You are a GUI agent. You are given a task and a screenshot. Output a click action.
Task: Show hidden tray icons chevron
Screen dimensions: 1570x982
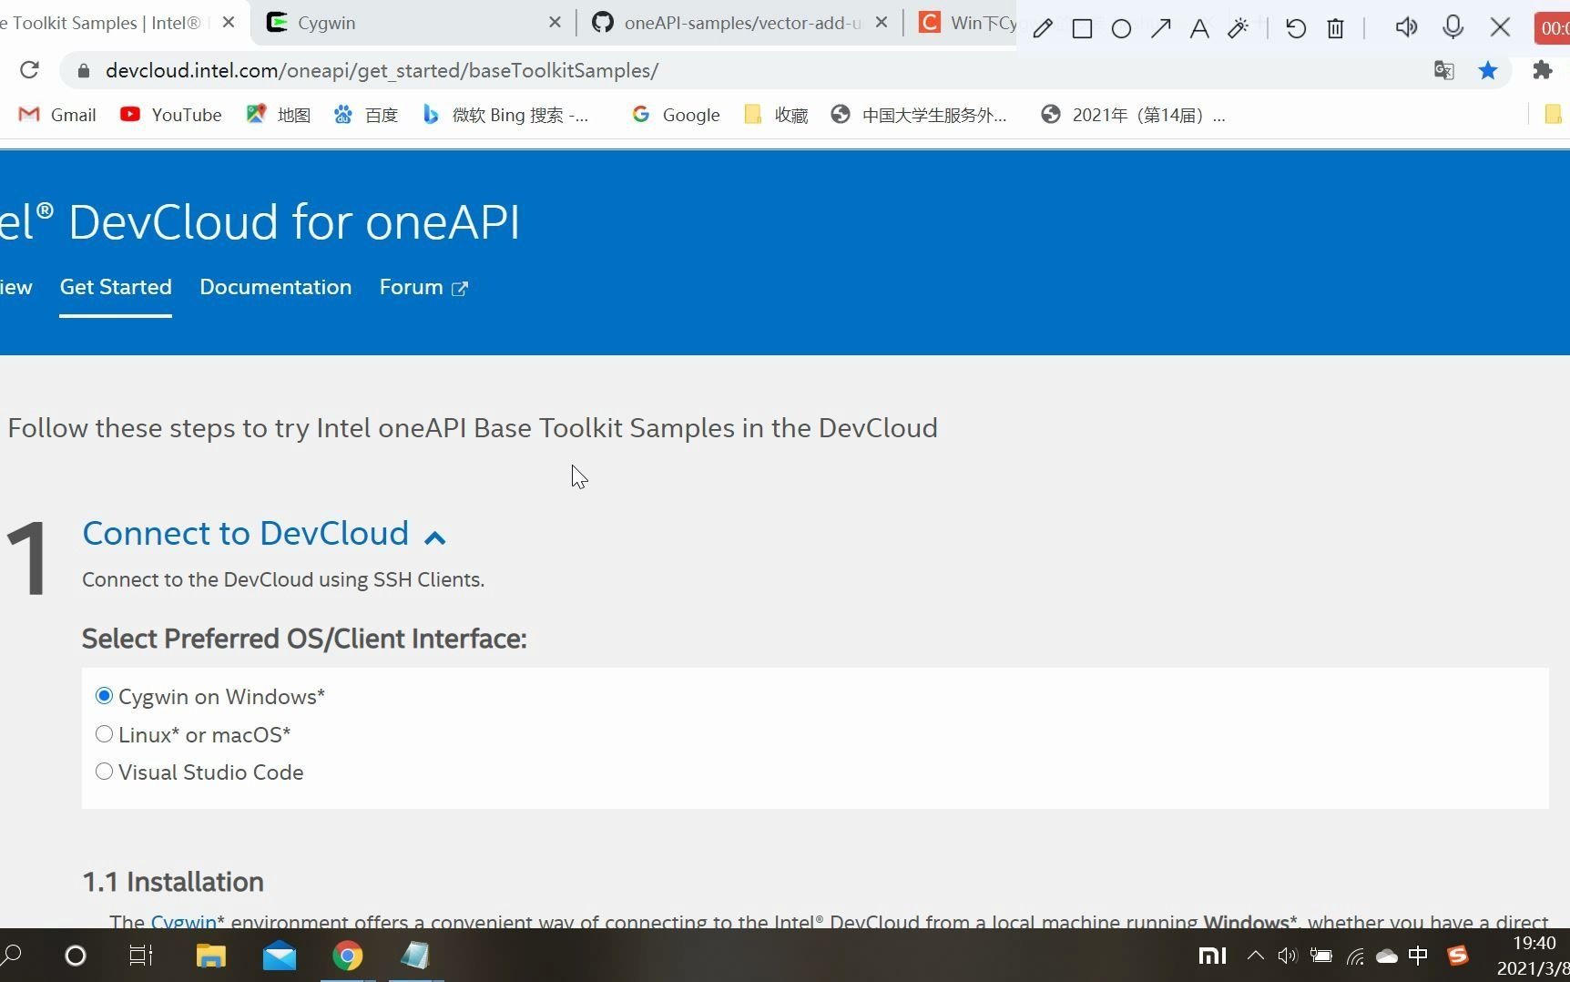click(x=1255, y=956)
